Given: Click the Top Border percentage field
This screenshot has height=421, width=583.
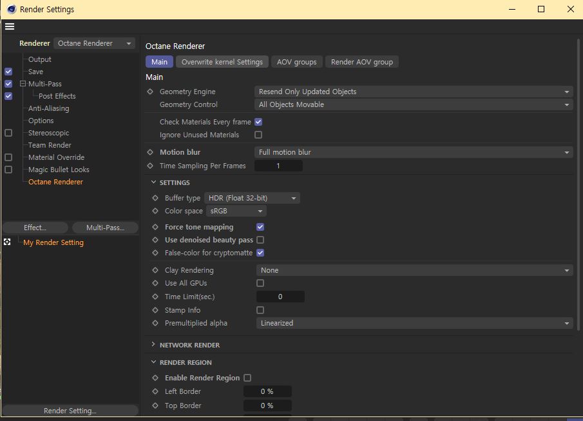Looking at the screenshot, I should click(x=267, y=406).
